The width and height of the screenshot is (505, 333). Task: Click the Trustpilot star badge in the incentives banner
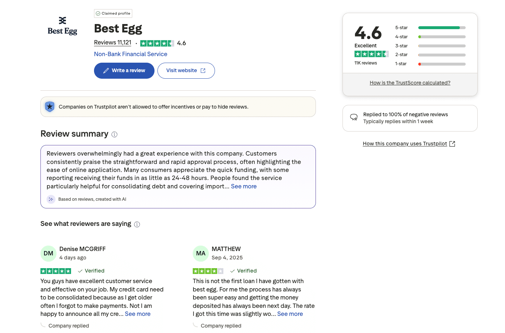[50, 106]
